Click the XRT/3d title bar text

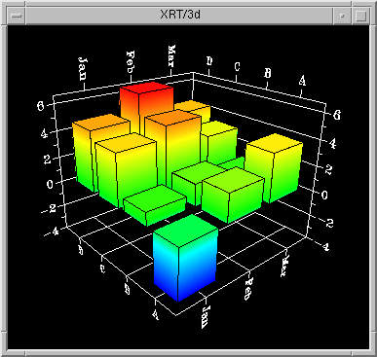tap(180, 15)
